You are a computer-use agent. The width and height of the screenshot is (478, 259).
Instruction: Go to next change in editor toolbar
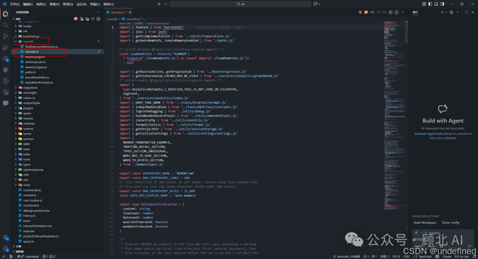[385, 12]
